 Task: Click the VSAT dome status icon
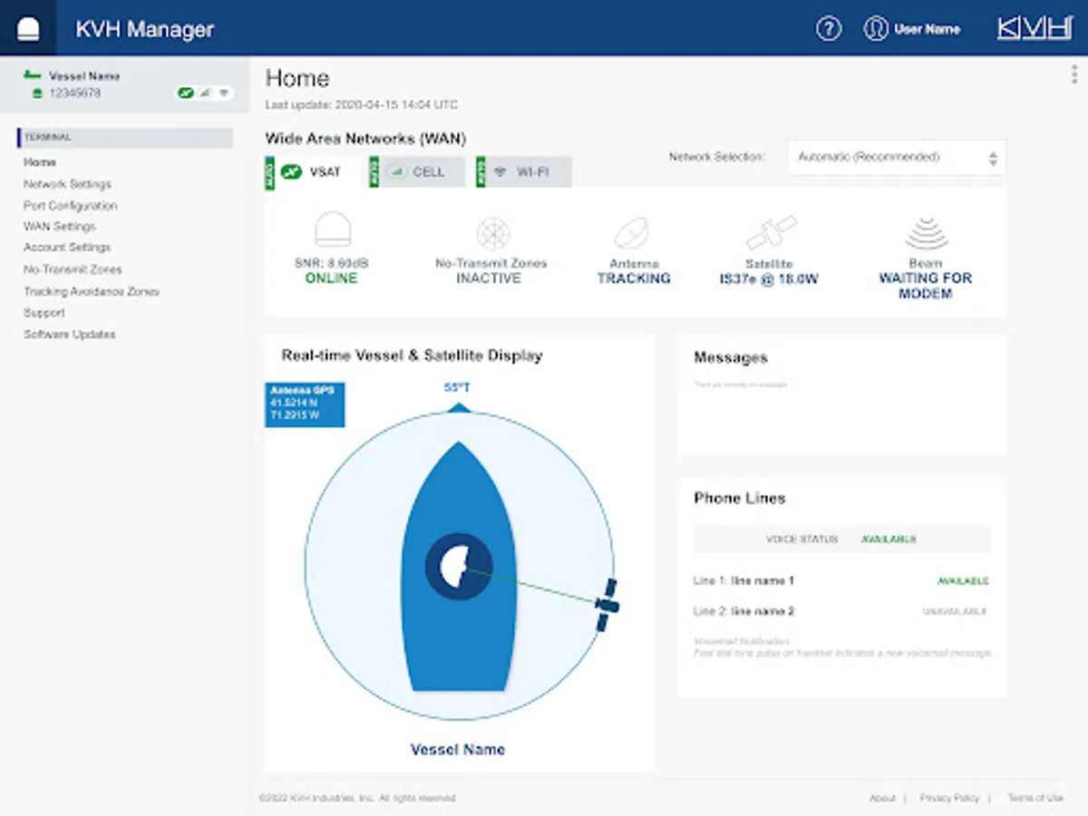coord(332,231)
